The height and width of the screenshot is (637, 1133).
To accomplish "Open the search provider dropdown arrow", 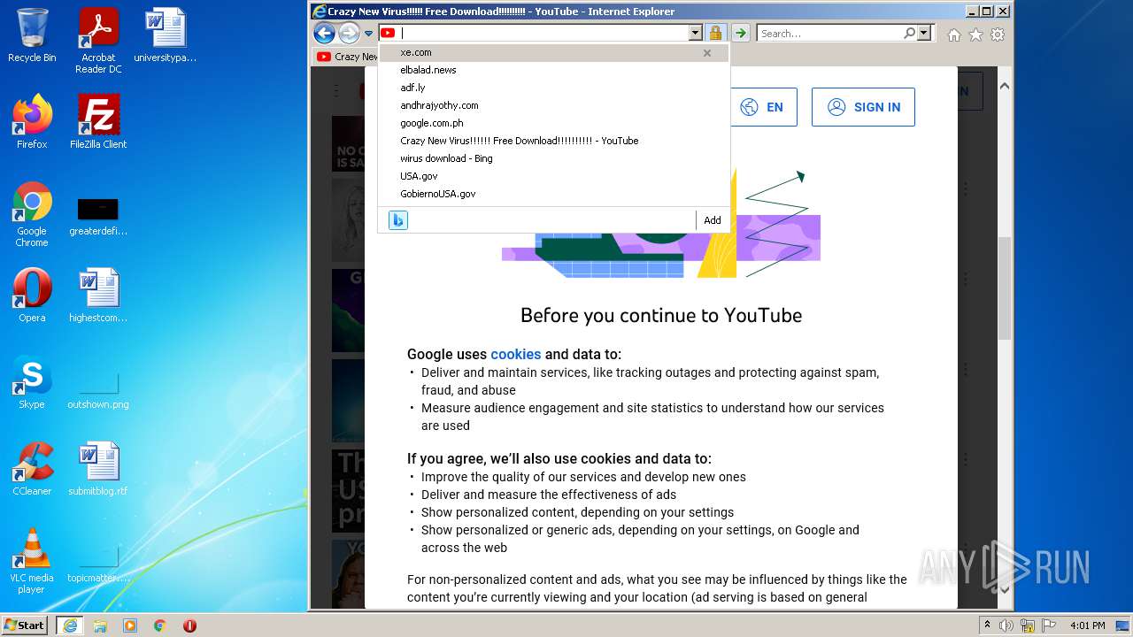I will [924, 33].
